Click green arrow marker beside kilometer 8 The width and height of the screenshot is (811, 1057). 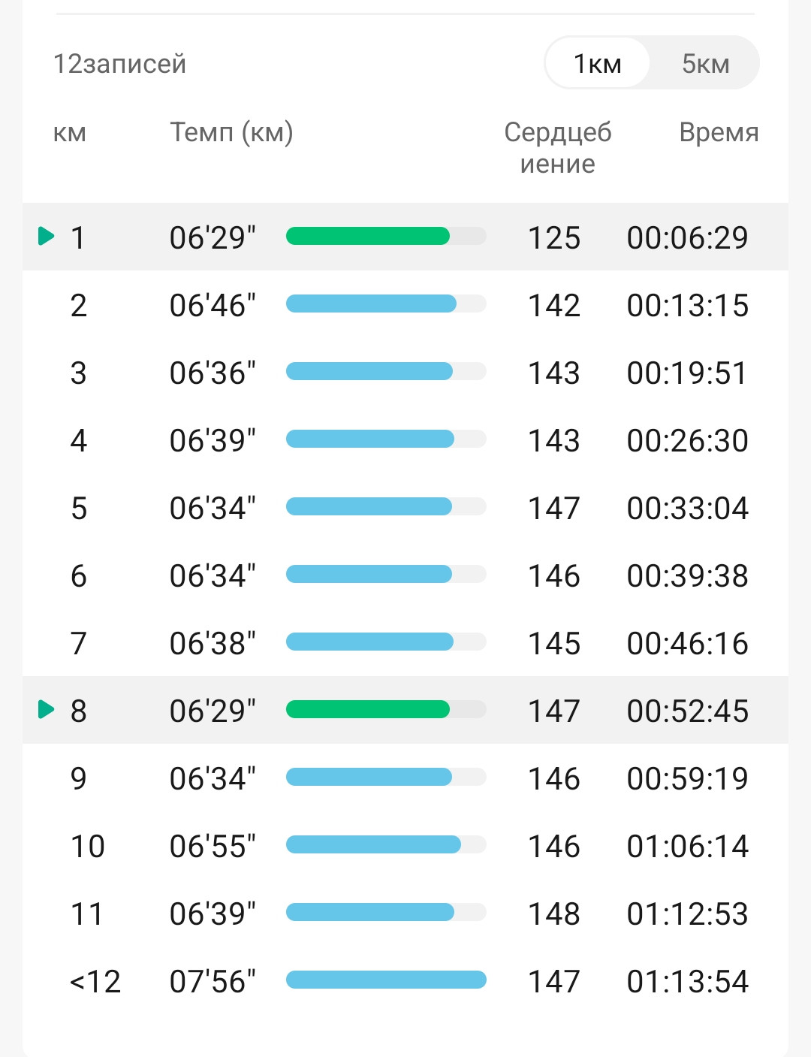[47, 709]
